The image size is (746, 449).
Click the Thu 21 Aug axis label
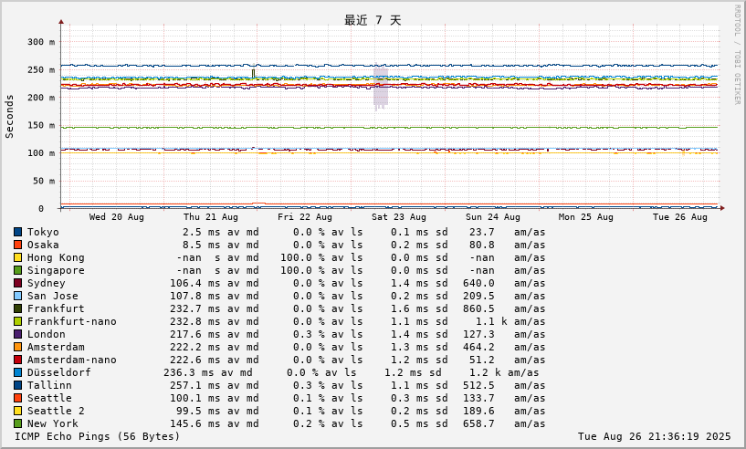(x=210, y=217)
